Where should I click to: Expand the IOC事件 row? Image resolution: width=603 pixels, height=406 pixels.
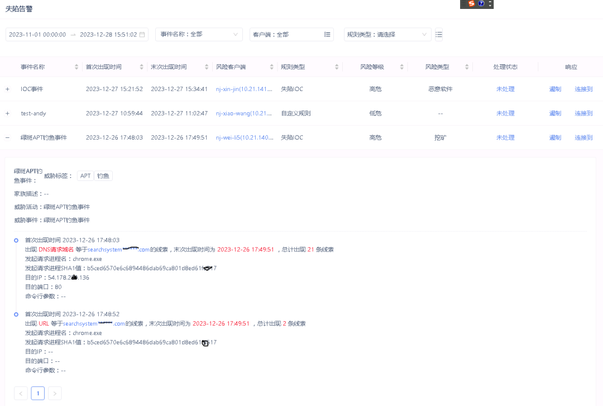[x=7, y=89]
